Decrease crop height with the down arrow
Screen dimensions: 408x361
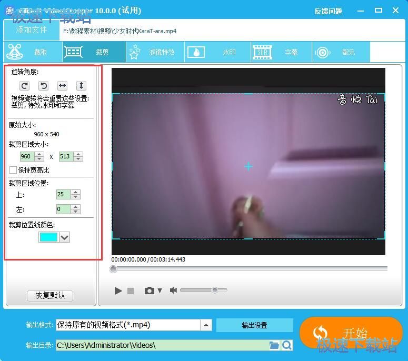click(78, 158)
